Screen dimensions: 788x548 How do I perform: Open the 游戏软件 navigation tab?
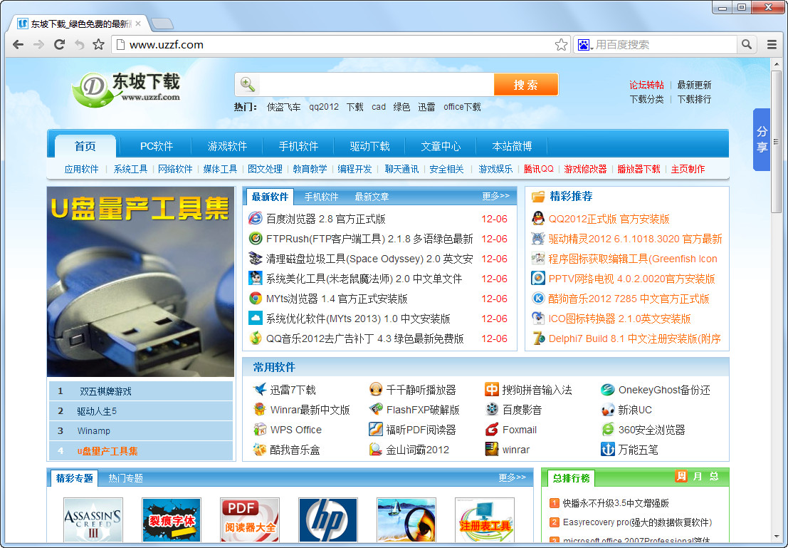pos(227,146)
